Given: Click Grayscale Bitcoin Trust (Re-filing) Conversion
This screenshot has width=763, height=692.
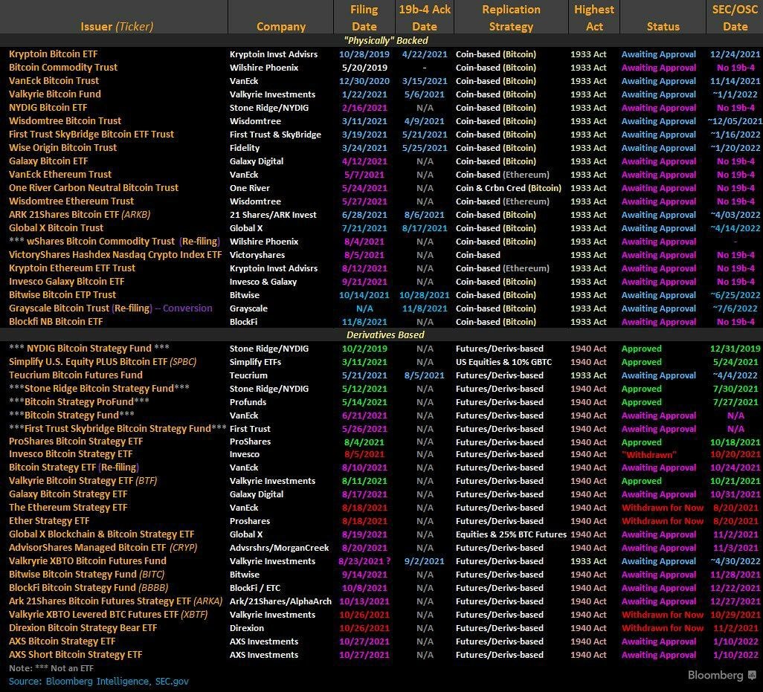Looking at the screenshot, I should point(111,308).
